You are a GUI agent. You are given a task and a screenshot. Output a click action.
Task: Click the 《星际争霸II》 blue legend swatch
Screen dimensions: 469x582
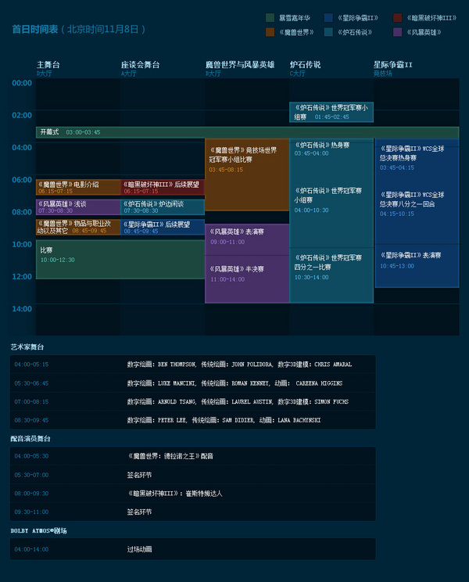(x=328, y=17)
